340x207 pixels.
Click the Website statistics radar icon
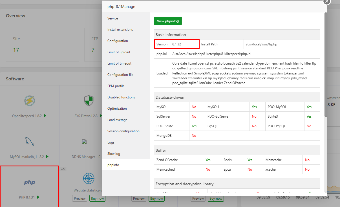(x=89, y=178)
